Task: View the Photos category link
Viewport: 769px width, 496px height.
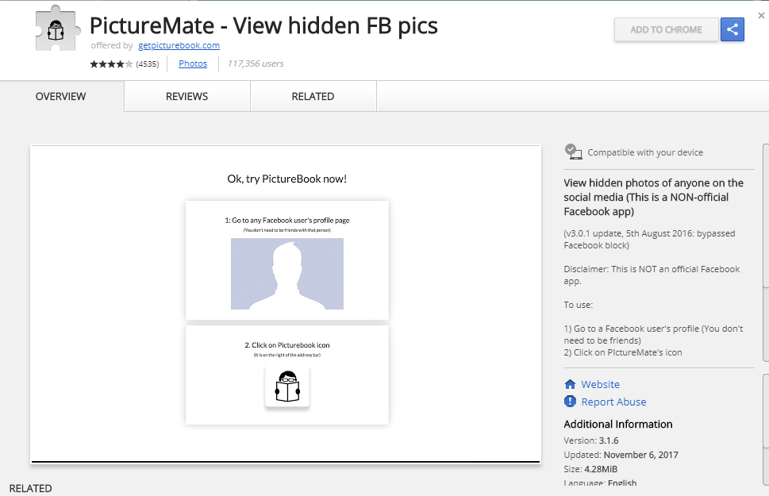Action: click(193, 63)
